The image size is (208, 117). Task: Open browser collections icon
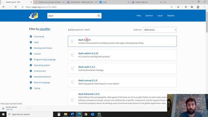coord(192,7)
